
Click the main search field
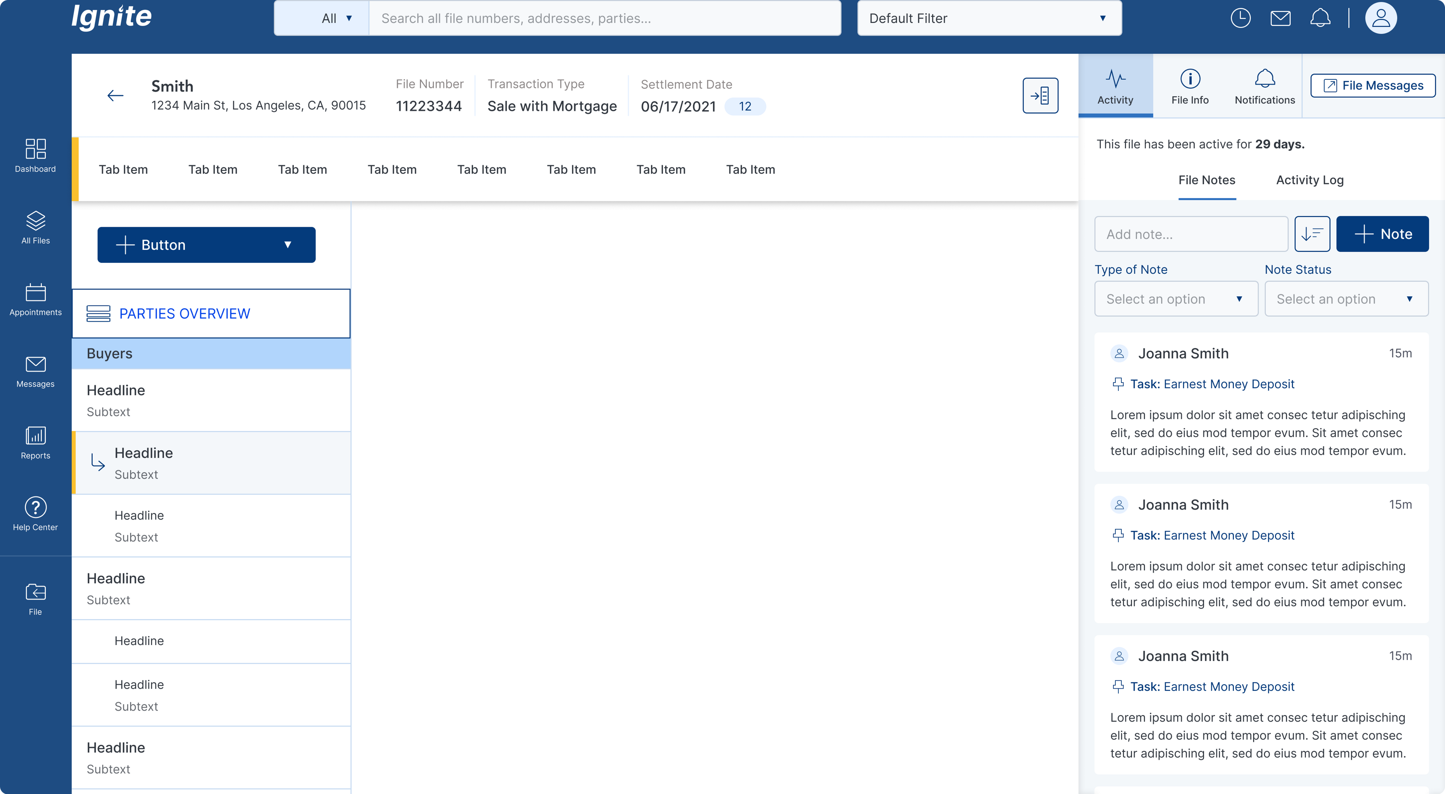click(x=605, y=18)
